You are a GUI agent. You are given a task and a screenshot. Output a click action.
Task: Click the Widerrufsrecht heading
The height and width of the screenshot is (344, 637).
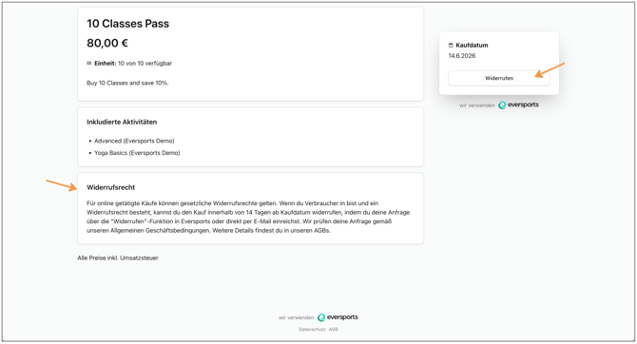pos(111,187)
